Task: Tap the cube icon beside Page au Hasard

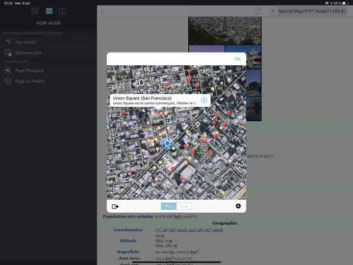Action: point(8,81)
